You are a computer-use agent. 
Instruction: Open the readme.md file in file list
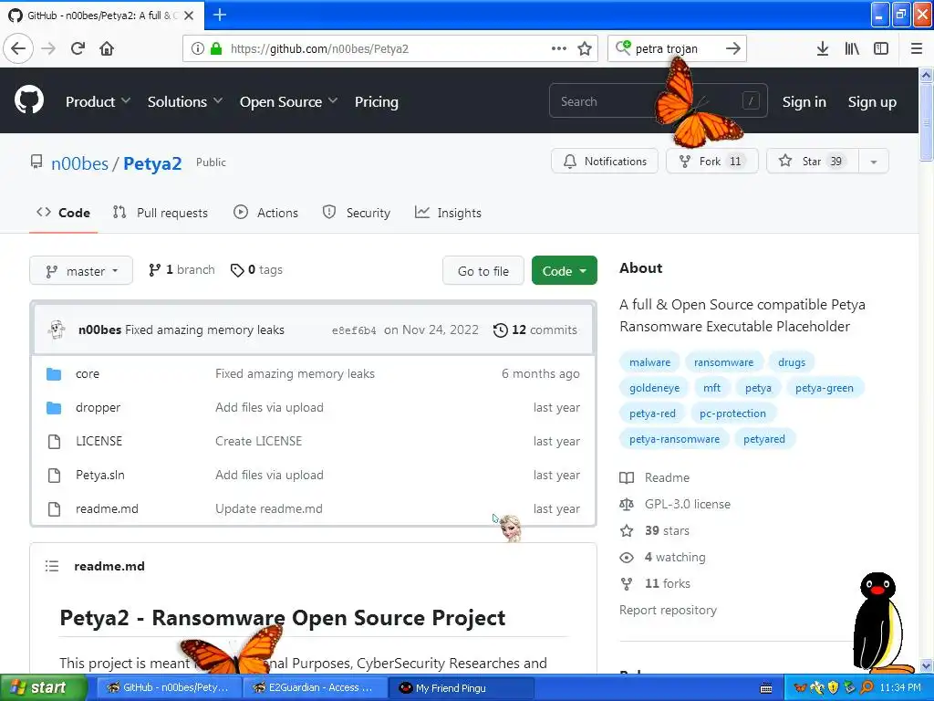pyautogui.click(x=107, y=508)
